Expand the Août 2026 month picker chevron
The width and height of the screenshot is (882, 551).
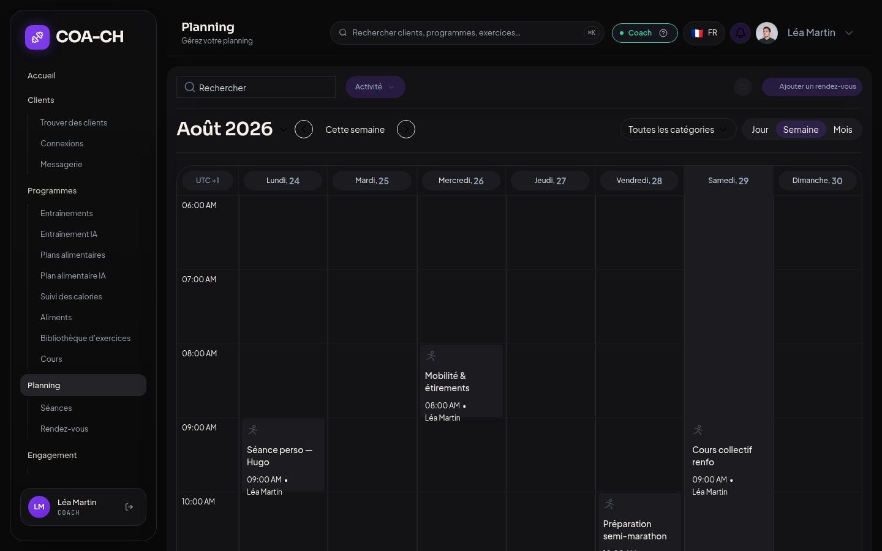coord(284,130)
